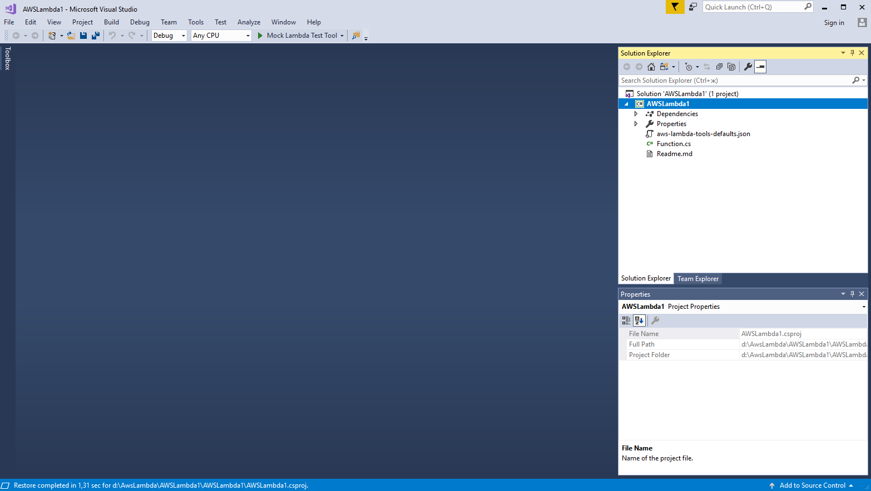Click the Collapse All icon in Solution Explorer

pyautogui.click(x=719, y=67)
